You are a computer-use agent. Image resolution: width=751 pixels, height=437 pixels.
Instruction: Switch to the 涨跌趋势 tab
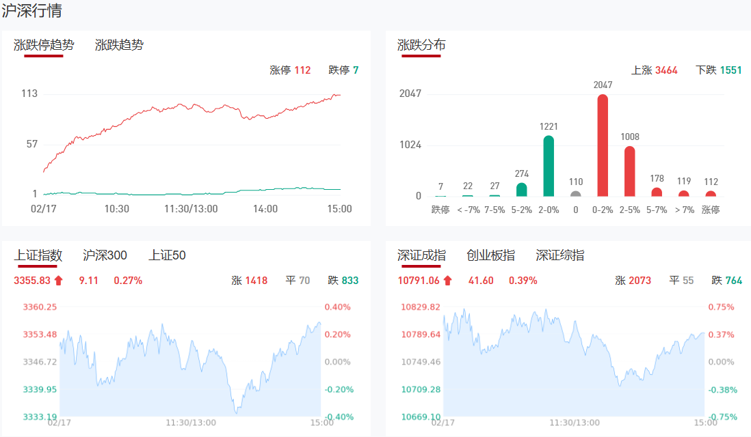click(x=119, y=45)
